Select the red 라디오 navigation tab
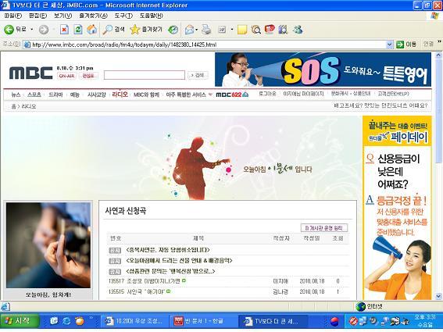This screenshot has width=443, height=332. [120, 95]
